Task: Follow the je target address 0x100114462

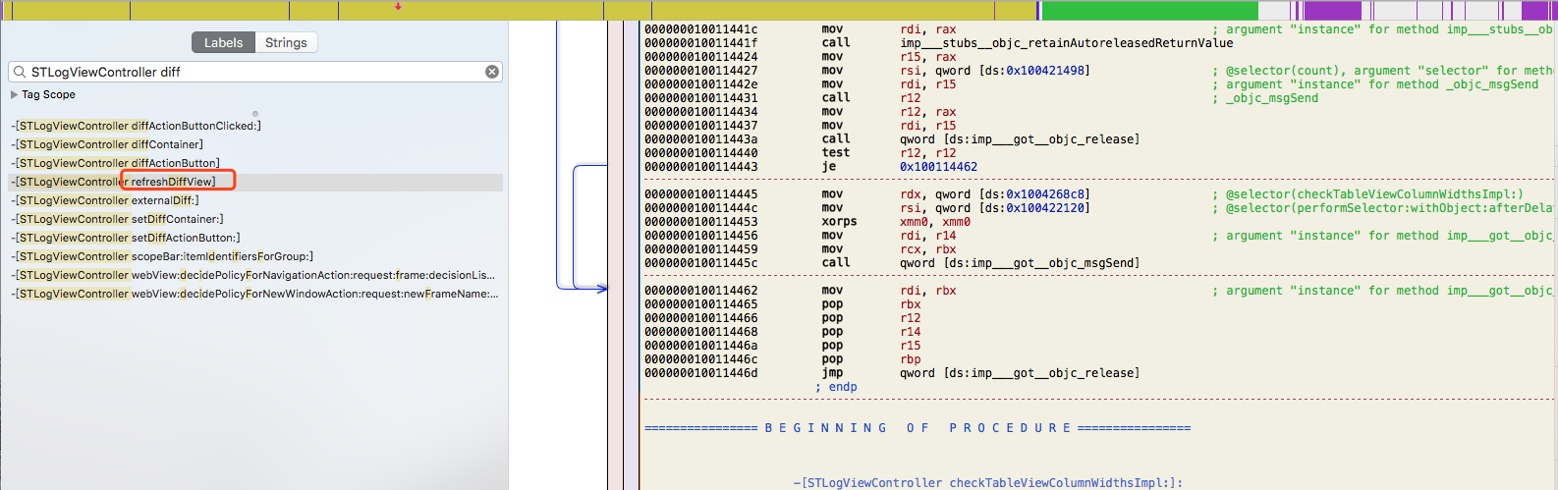Action: click(x=938, y=167)
